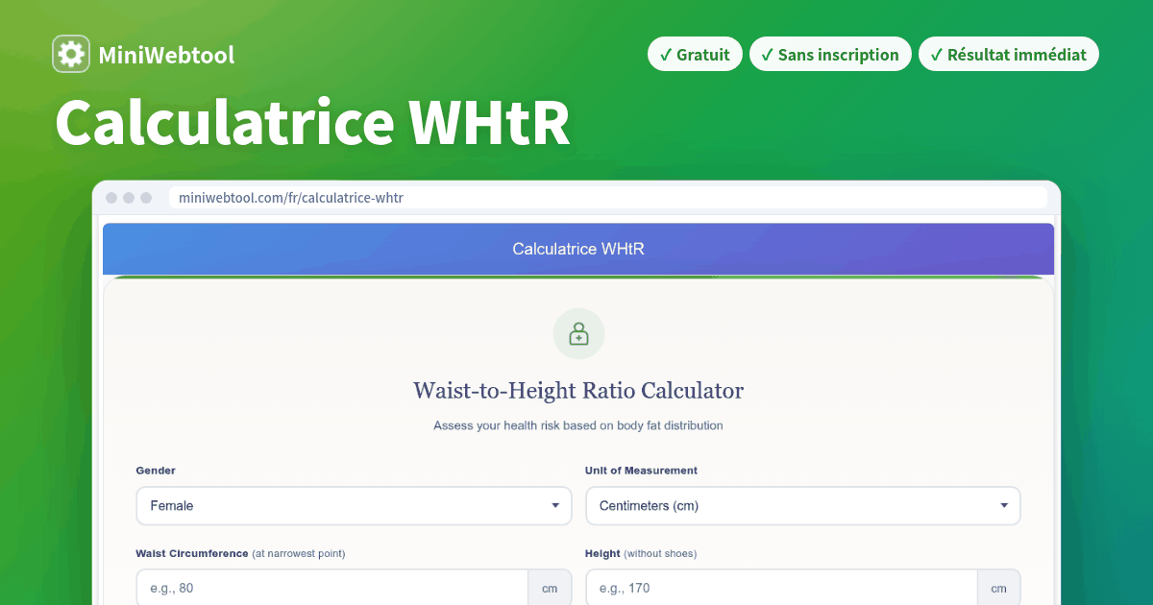This screenshot has height=605, width=1153.
Task: Click the Assess your health risk subtitle
Action: click(x=578, y=424)
